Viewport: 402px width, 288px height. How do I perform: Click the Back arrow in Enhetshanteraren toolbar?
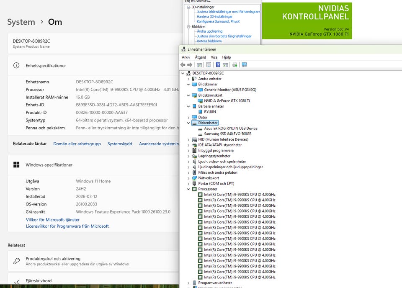pos(183,65)
